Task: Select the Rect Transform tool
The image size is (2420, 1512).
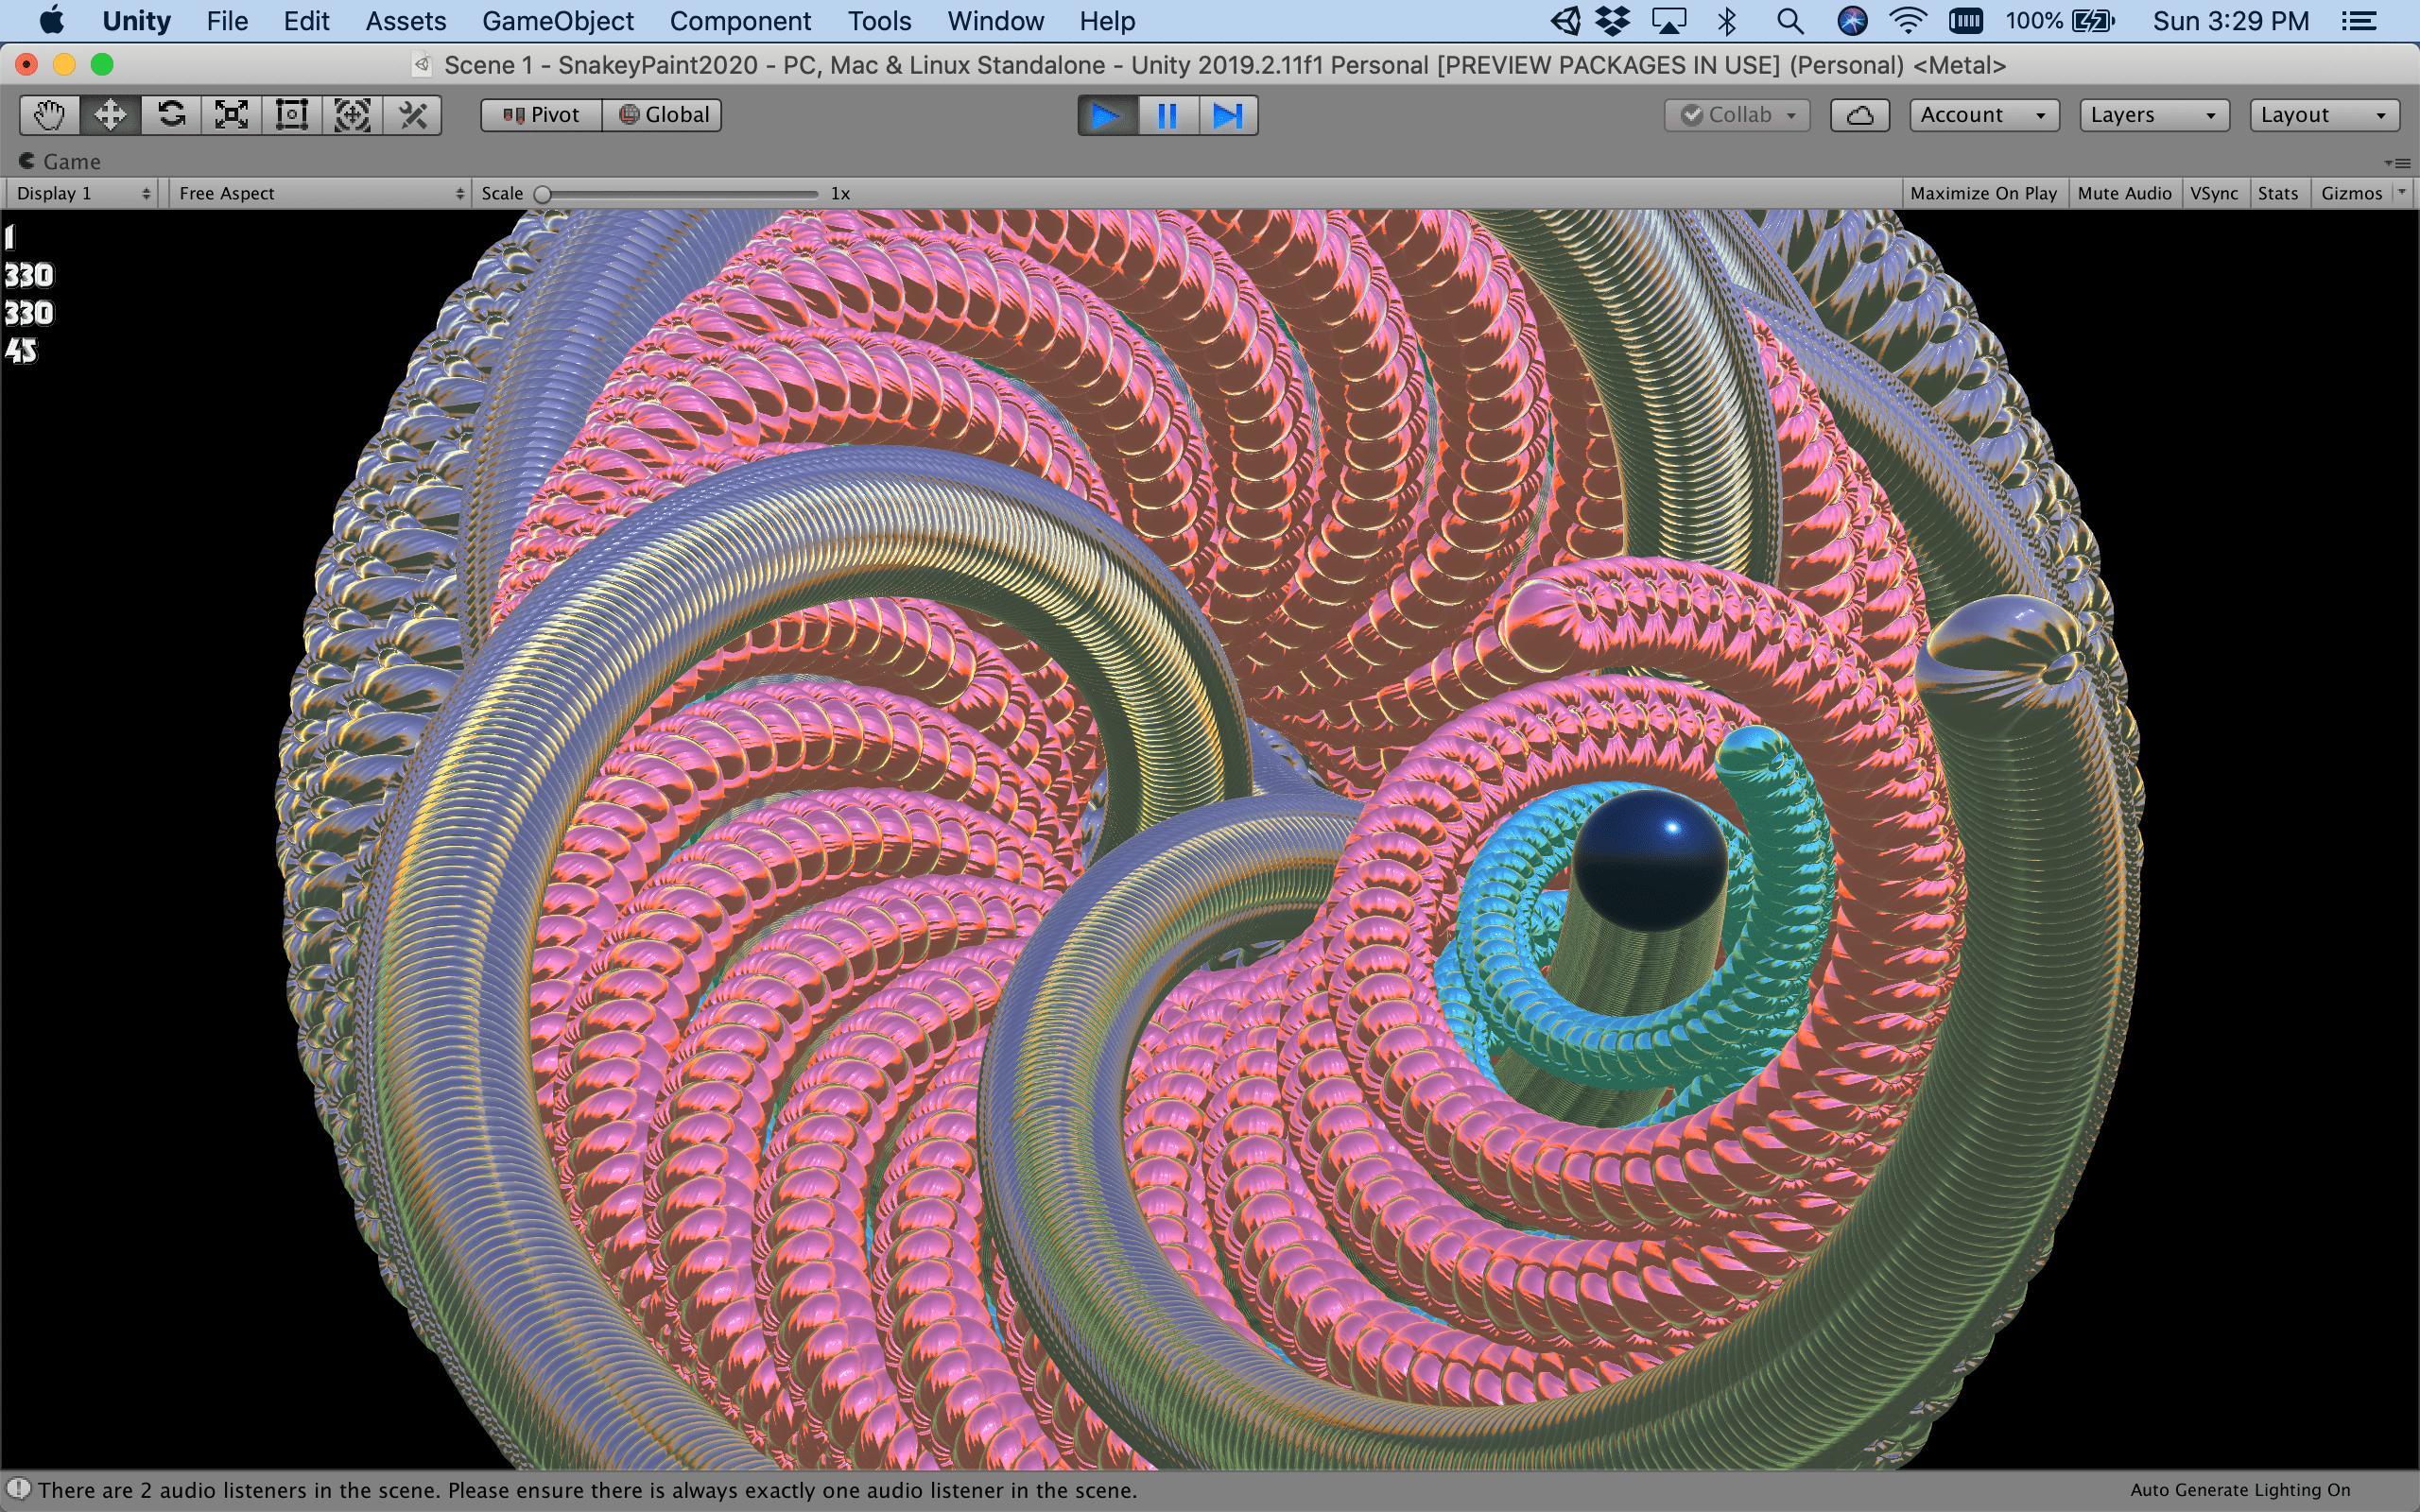Action: point(290,114)
